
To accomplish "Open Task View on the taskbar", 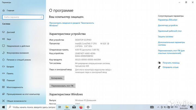I will point(60,107).
